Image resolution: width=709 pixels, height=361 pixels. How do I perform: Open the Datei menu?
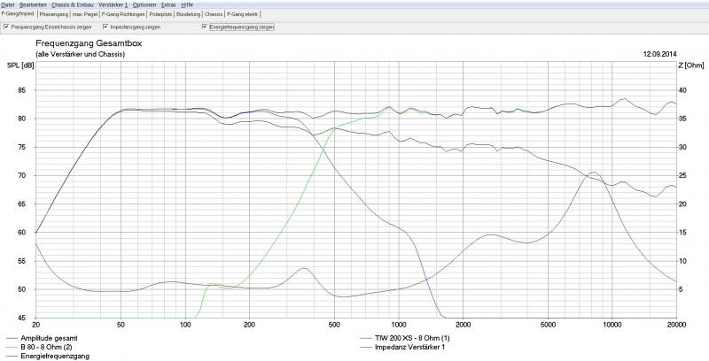click(x=7, y=4)
